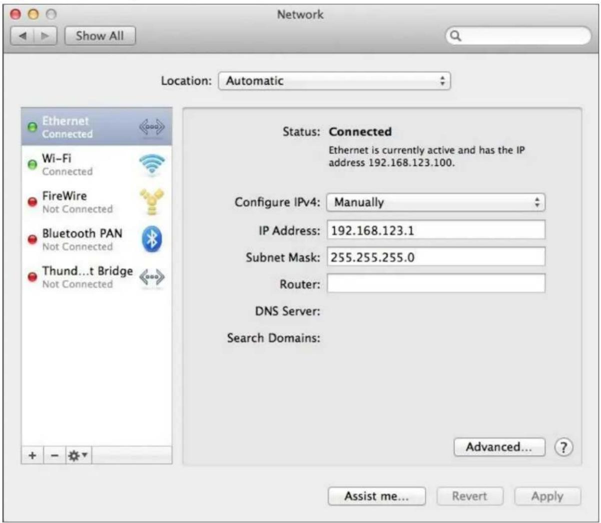This screenshot has height=523, width=601.
Task: Click the IP address 192.168.123.100 text
Action: [x=411, y=163]
